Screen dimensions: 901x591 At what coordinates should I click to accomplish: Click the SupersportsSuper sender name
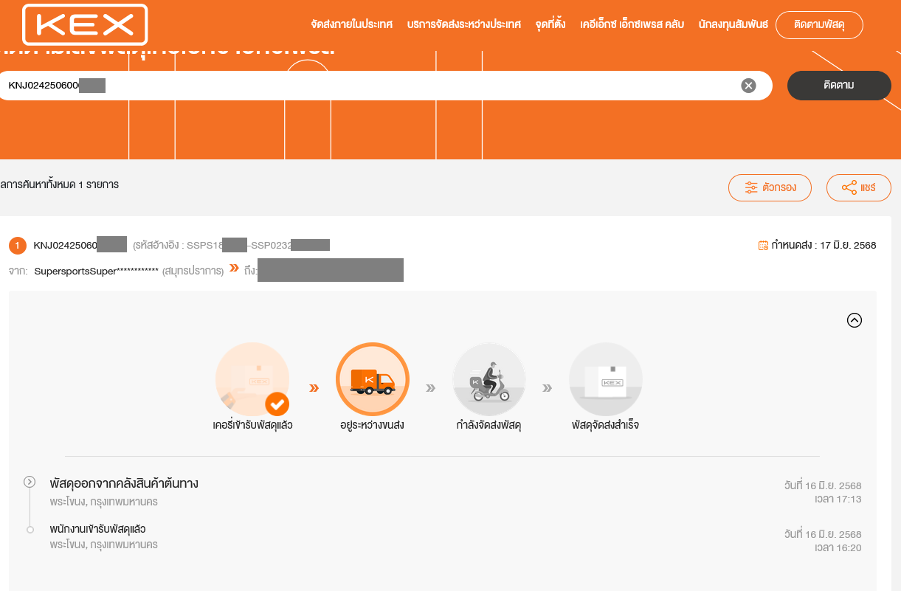(97, 271)
